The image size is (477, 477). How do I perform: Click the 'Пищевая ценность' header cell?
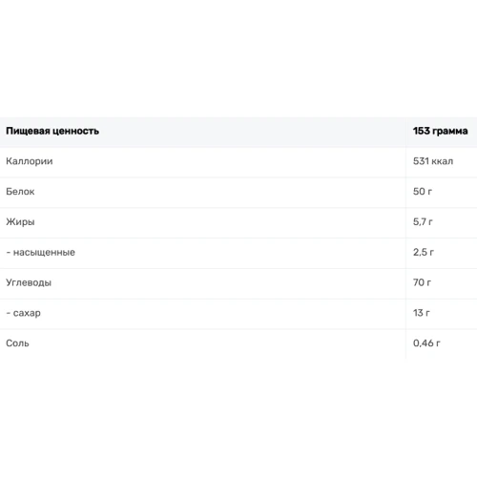tap(203, 132)
